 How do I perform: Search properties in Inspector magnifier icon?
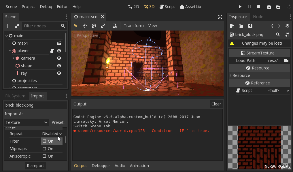click(x=278, y=34)
